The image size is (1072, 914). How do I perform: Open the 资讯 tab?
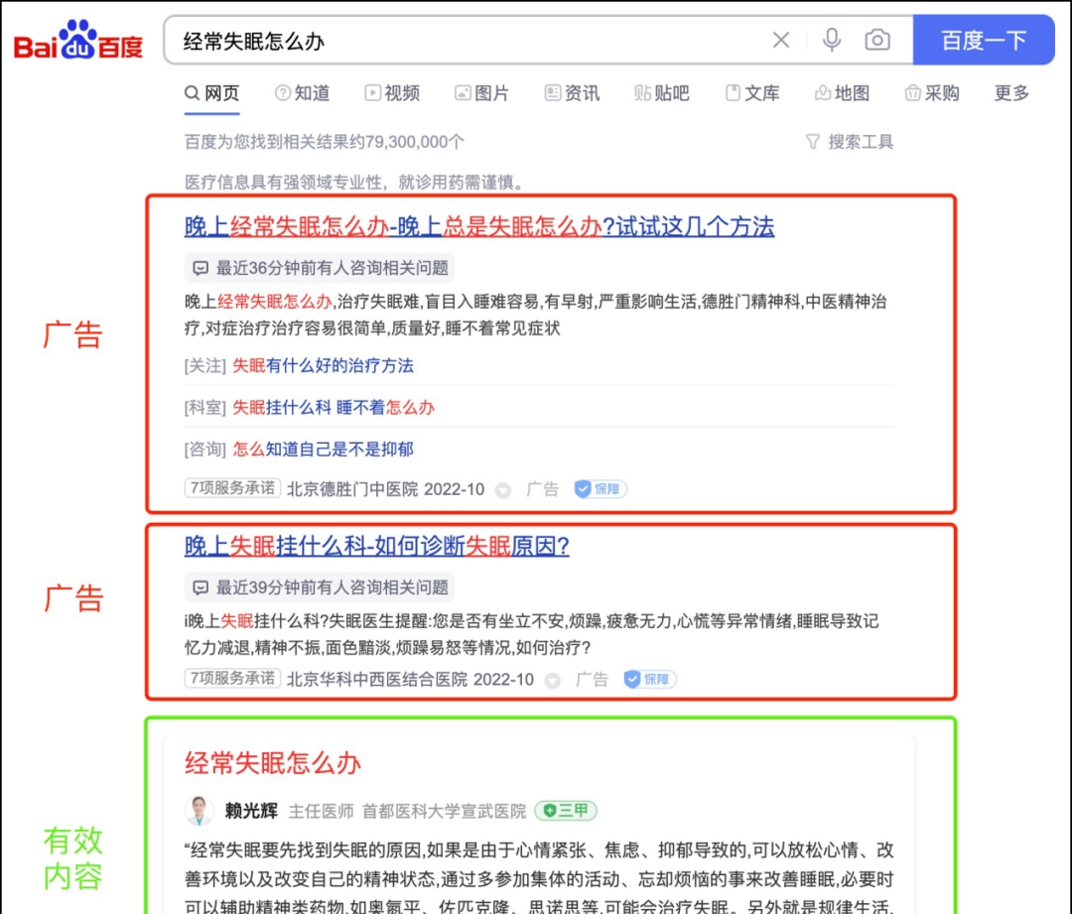click(573, 93)
